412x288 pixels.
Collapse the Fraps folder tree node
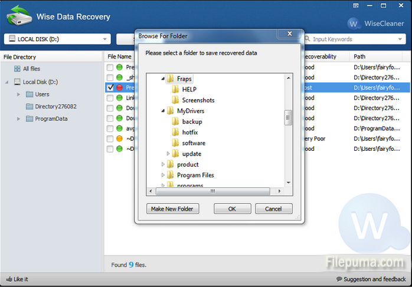(162, 78)
